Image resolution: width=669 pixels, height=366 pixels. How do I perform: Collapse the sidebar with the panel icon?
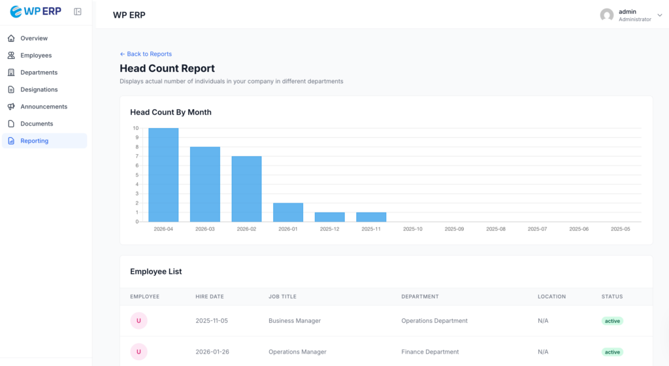pyautogui.click(x=78, y=12)
